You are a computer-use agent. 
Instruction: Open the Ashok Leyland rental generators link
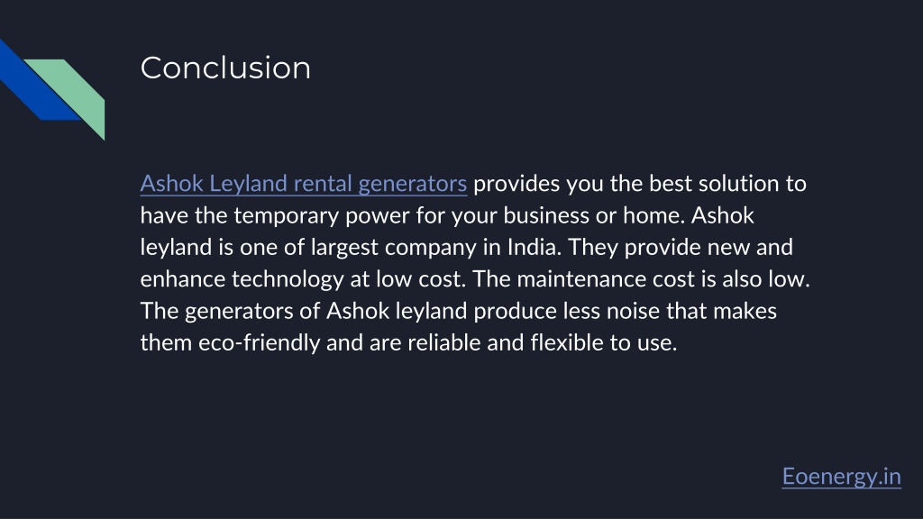tap(304, 184)
